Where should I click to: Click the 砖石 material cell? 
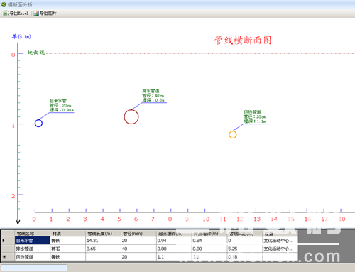(68, 249)
